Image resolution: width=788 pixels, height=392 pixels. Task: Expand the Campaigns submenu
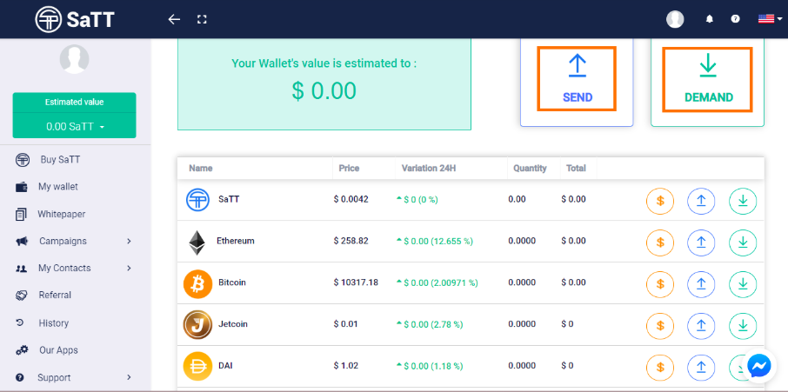(x=128, y=241)
